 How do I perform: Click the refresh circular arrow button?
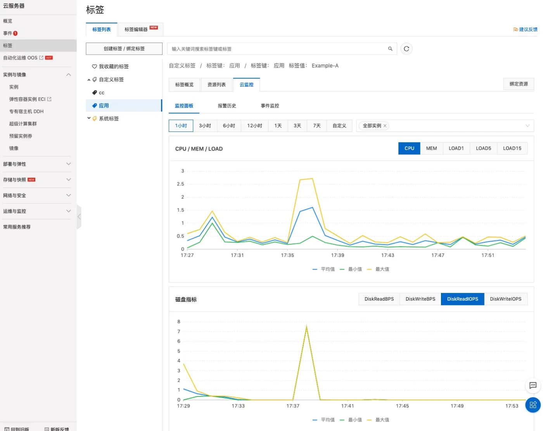406,49
